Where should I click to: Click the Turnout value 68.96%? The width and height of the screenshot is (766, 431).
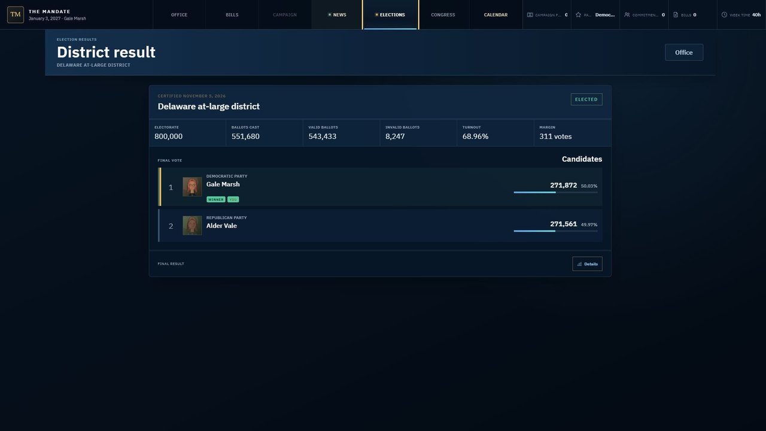[x=476, y=136]
